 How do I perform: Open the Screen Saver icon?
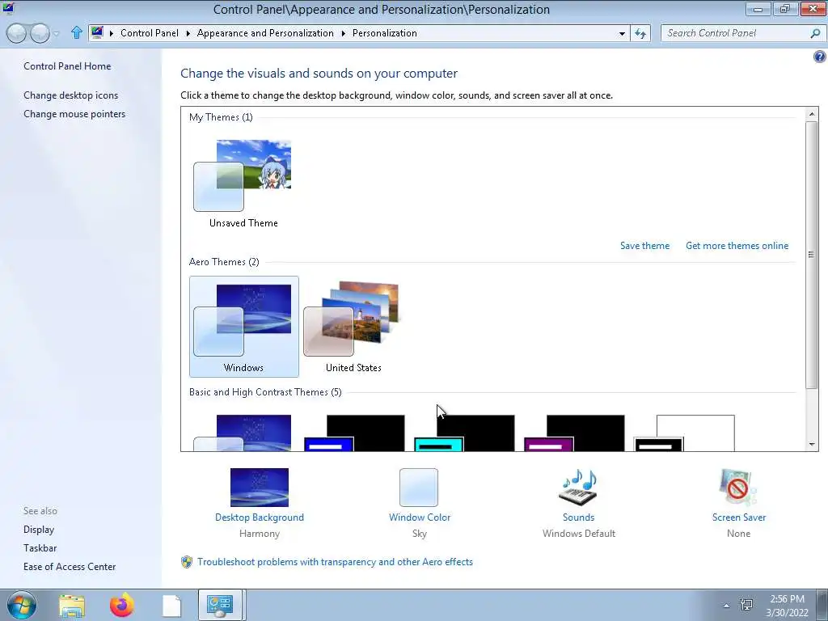point(738,488)
